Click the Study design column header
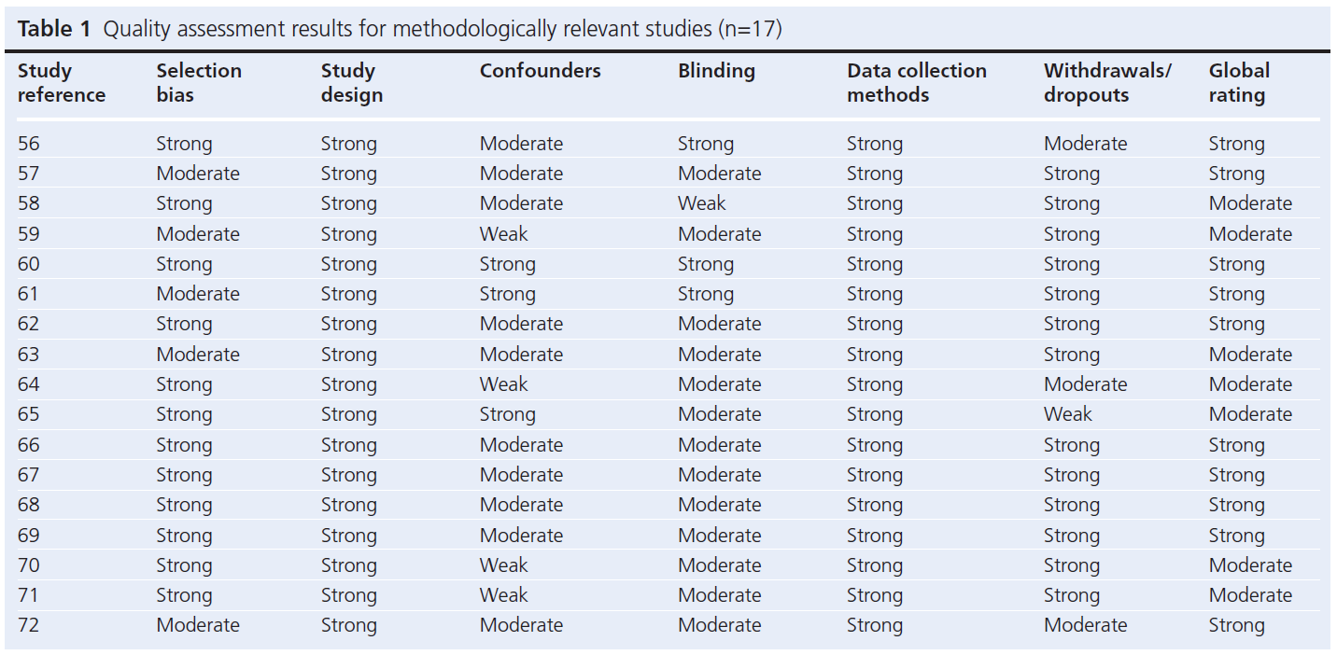Image resolution: width=1337 pixels, height=655 pixels. 352,83
